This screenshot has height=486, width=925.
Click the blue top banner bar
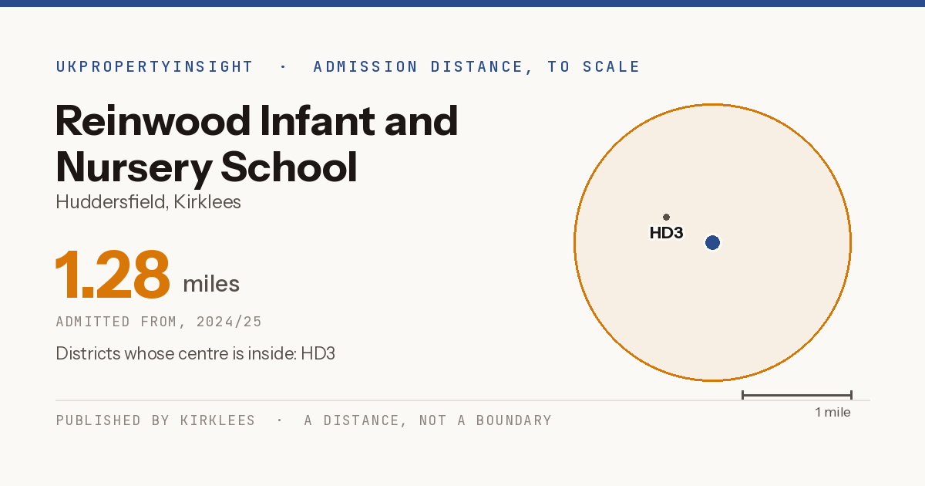click(462, 3)
